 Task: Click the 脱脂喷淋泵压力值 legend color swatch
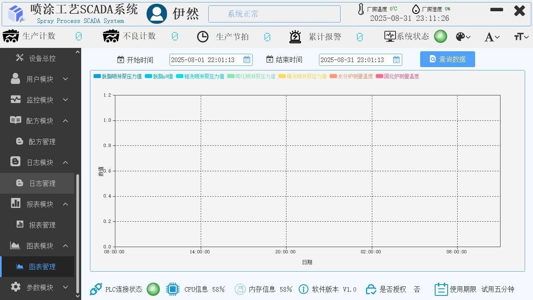point(97,77)
